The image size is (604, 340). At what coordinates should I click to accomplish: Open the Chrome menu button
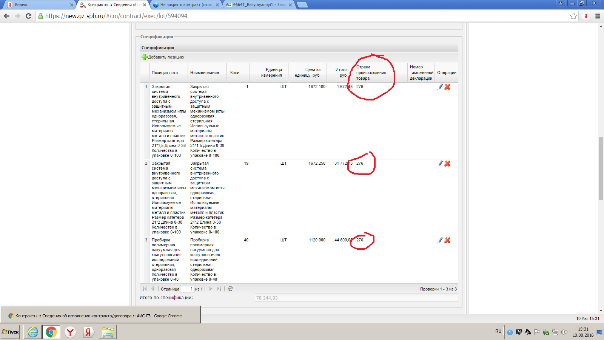click(598, 16)
